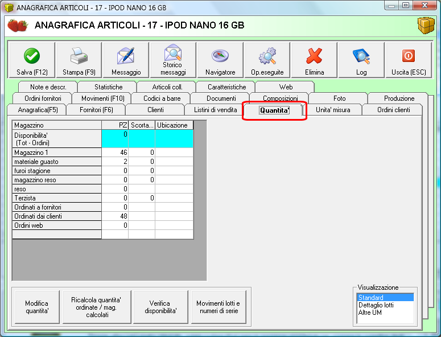Click Ricalcola quantita' ordinate / mag. calcolati
The width and height of the screenshot is (441, 337).
click(x=97, y=307)
